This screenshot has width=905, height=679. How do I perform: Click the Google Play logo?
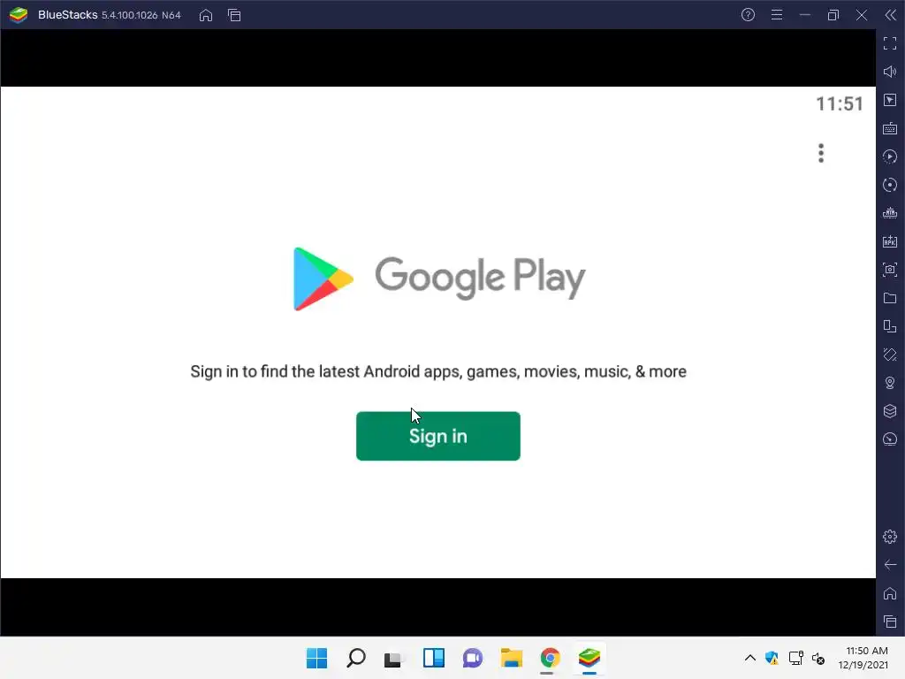pos(439,278)
